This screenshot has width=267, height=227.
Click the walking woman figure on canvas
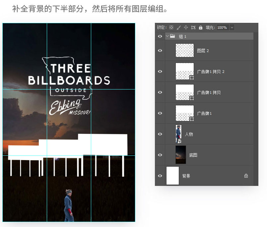click(69, 205)
